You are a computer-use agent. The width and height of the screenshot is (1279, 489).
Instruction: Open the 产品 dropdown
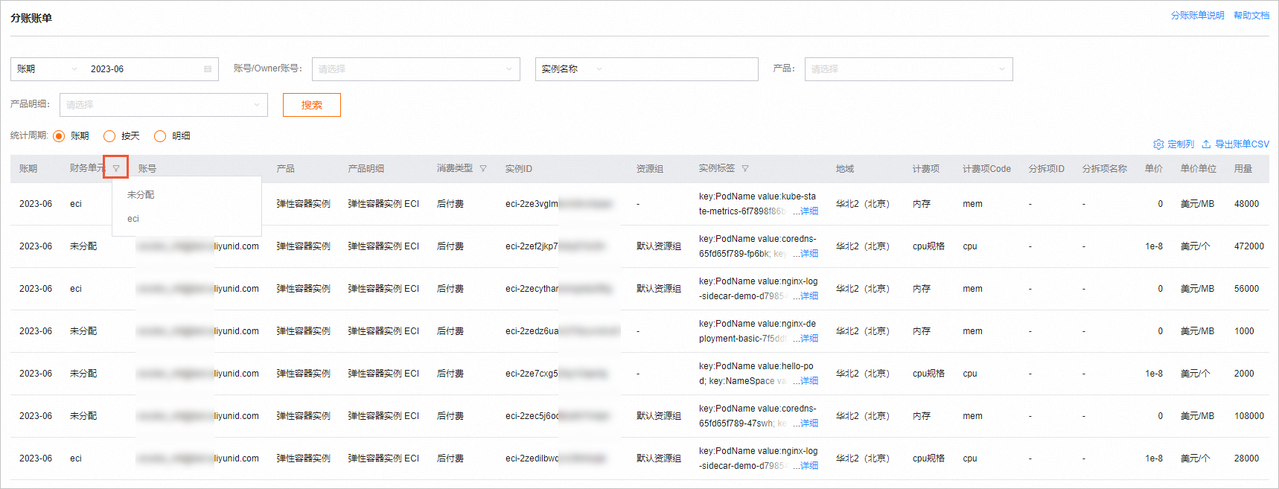point(908,69)
